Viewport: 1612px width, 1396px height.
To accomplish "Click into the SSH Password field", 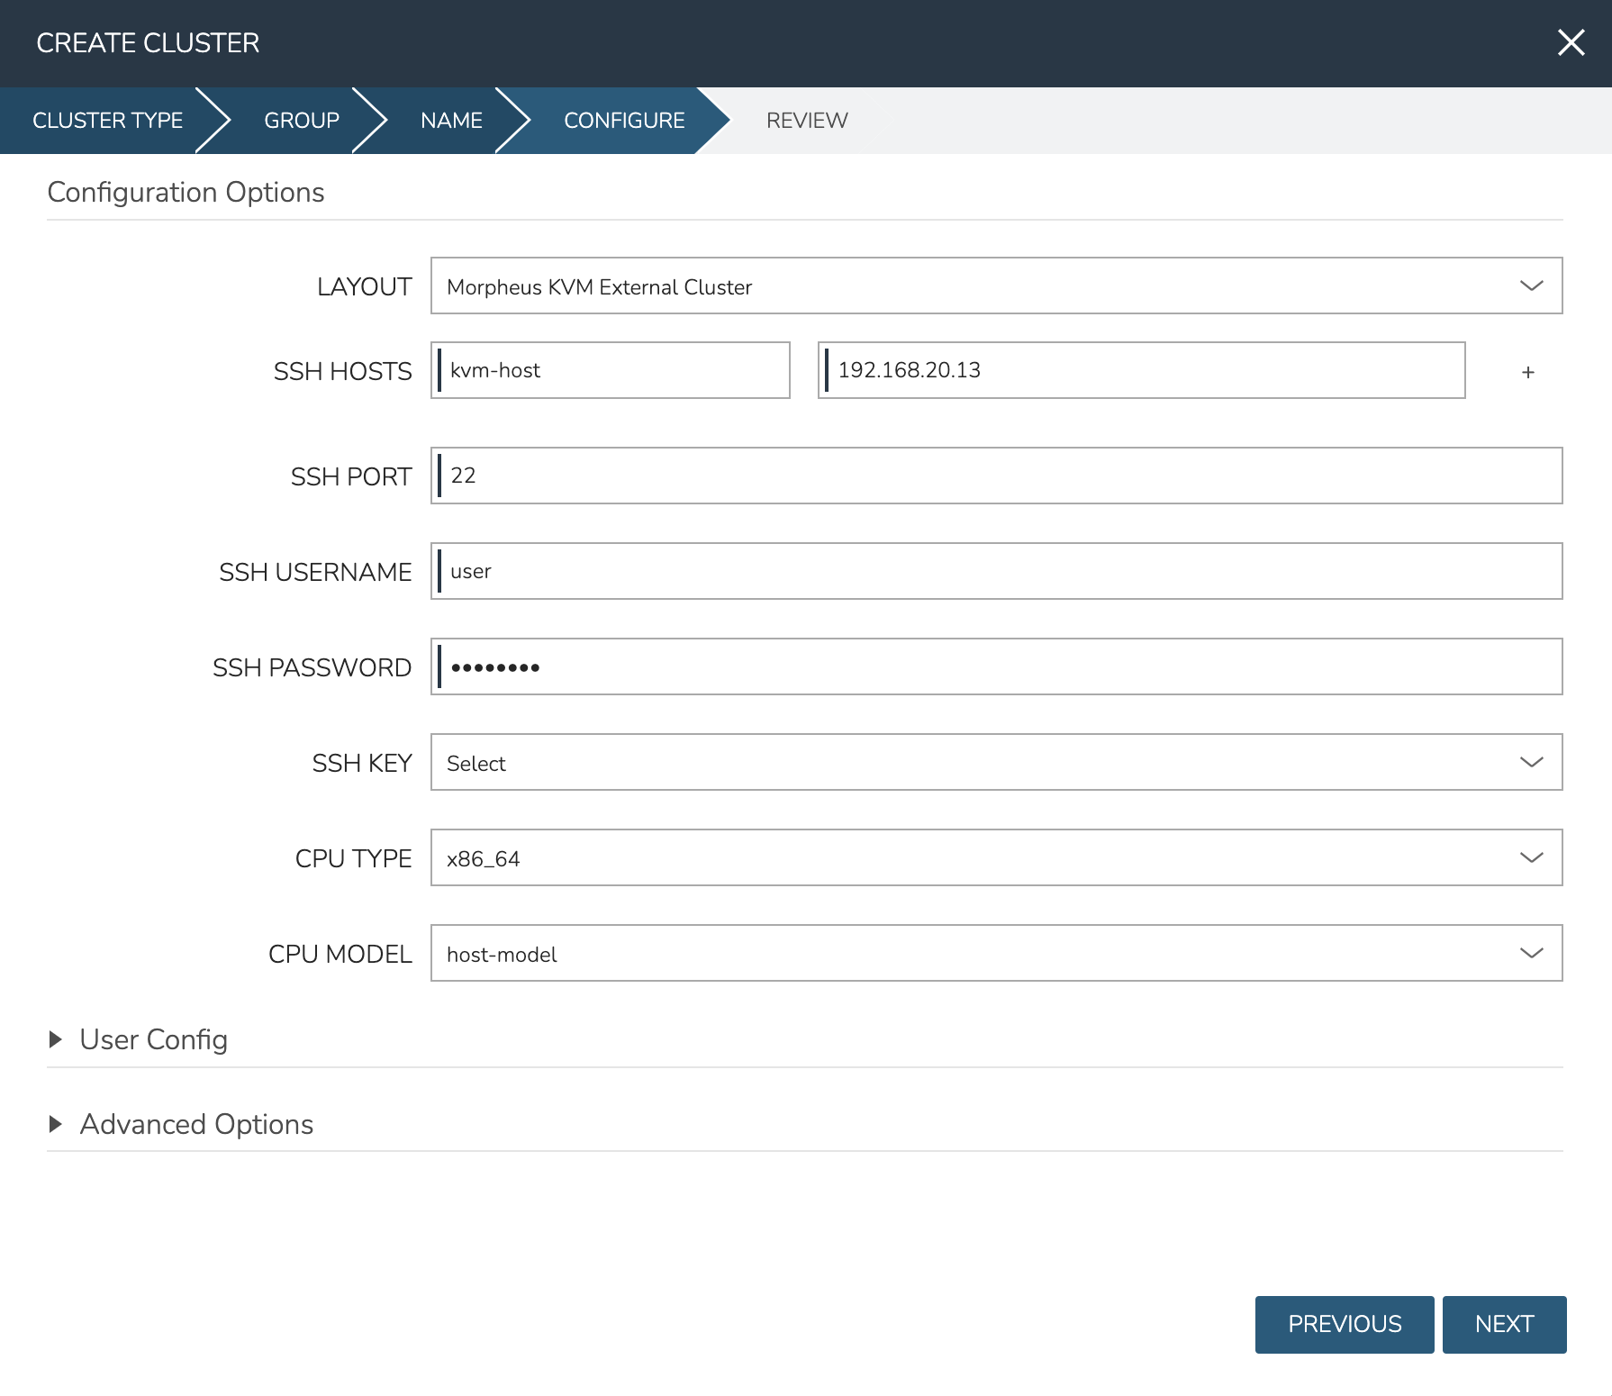I will coord(996,667).
